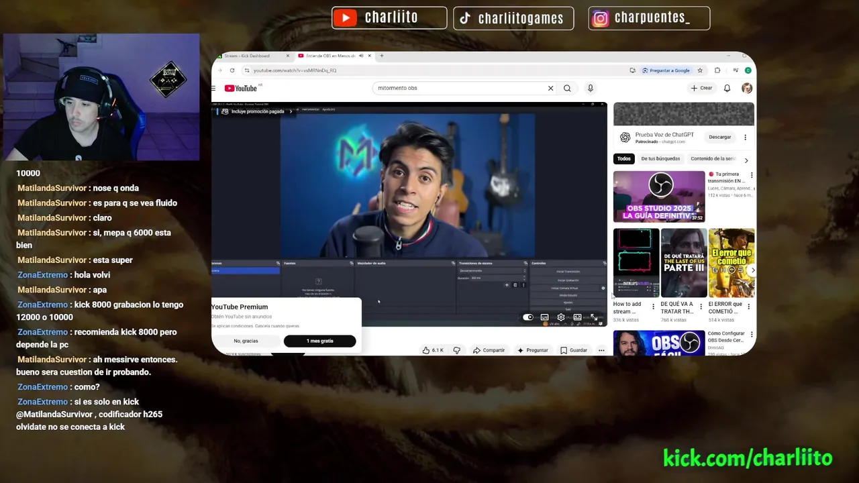The width and height of the screenshot is (859, 483).
Task: Show next Shorts with the arrow
Action: 752,270
